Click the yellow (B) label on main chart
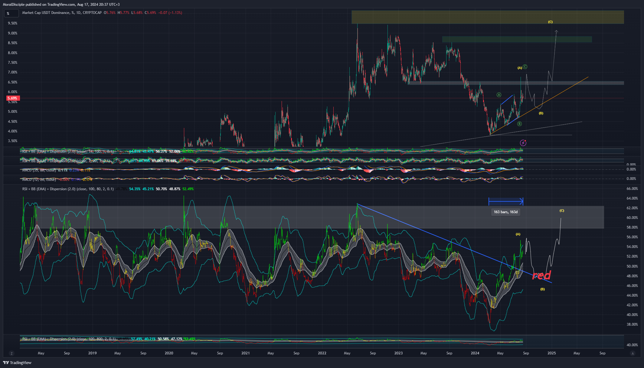 (541, 113)
